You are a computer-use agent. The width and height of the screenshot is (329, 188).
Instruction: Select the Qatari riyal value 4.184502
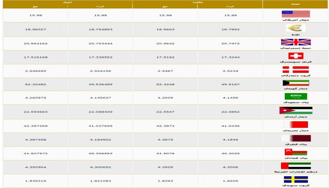click(101, 140)
